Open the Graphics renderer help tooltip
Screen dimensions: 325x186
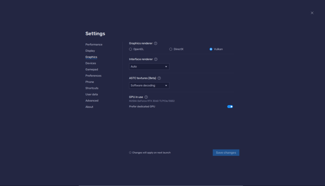(155, 43)
